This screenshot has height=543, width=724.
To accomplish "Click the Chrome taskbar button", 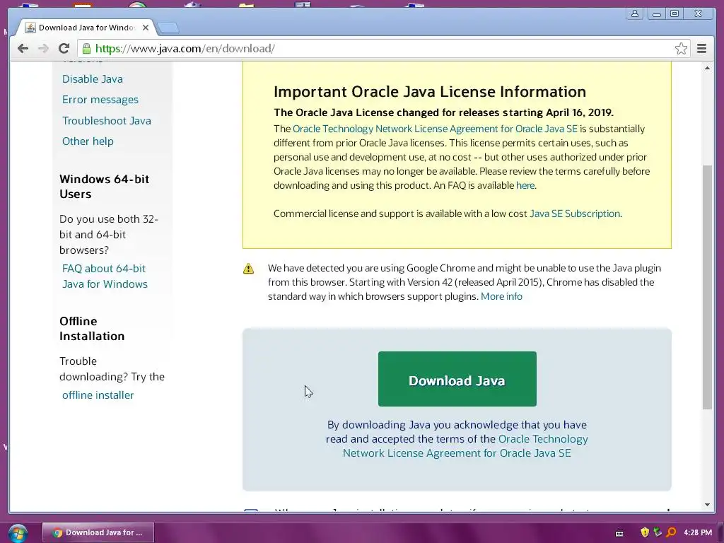I will click(98, 533).
